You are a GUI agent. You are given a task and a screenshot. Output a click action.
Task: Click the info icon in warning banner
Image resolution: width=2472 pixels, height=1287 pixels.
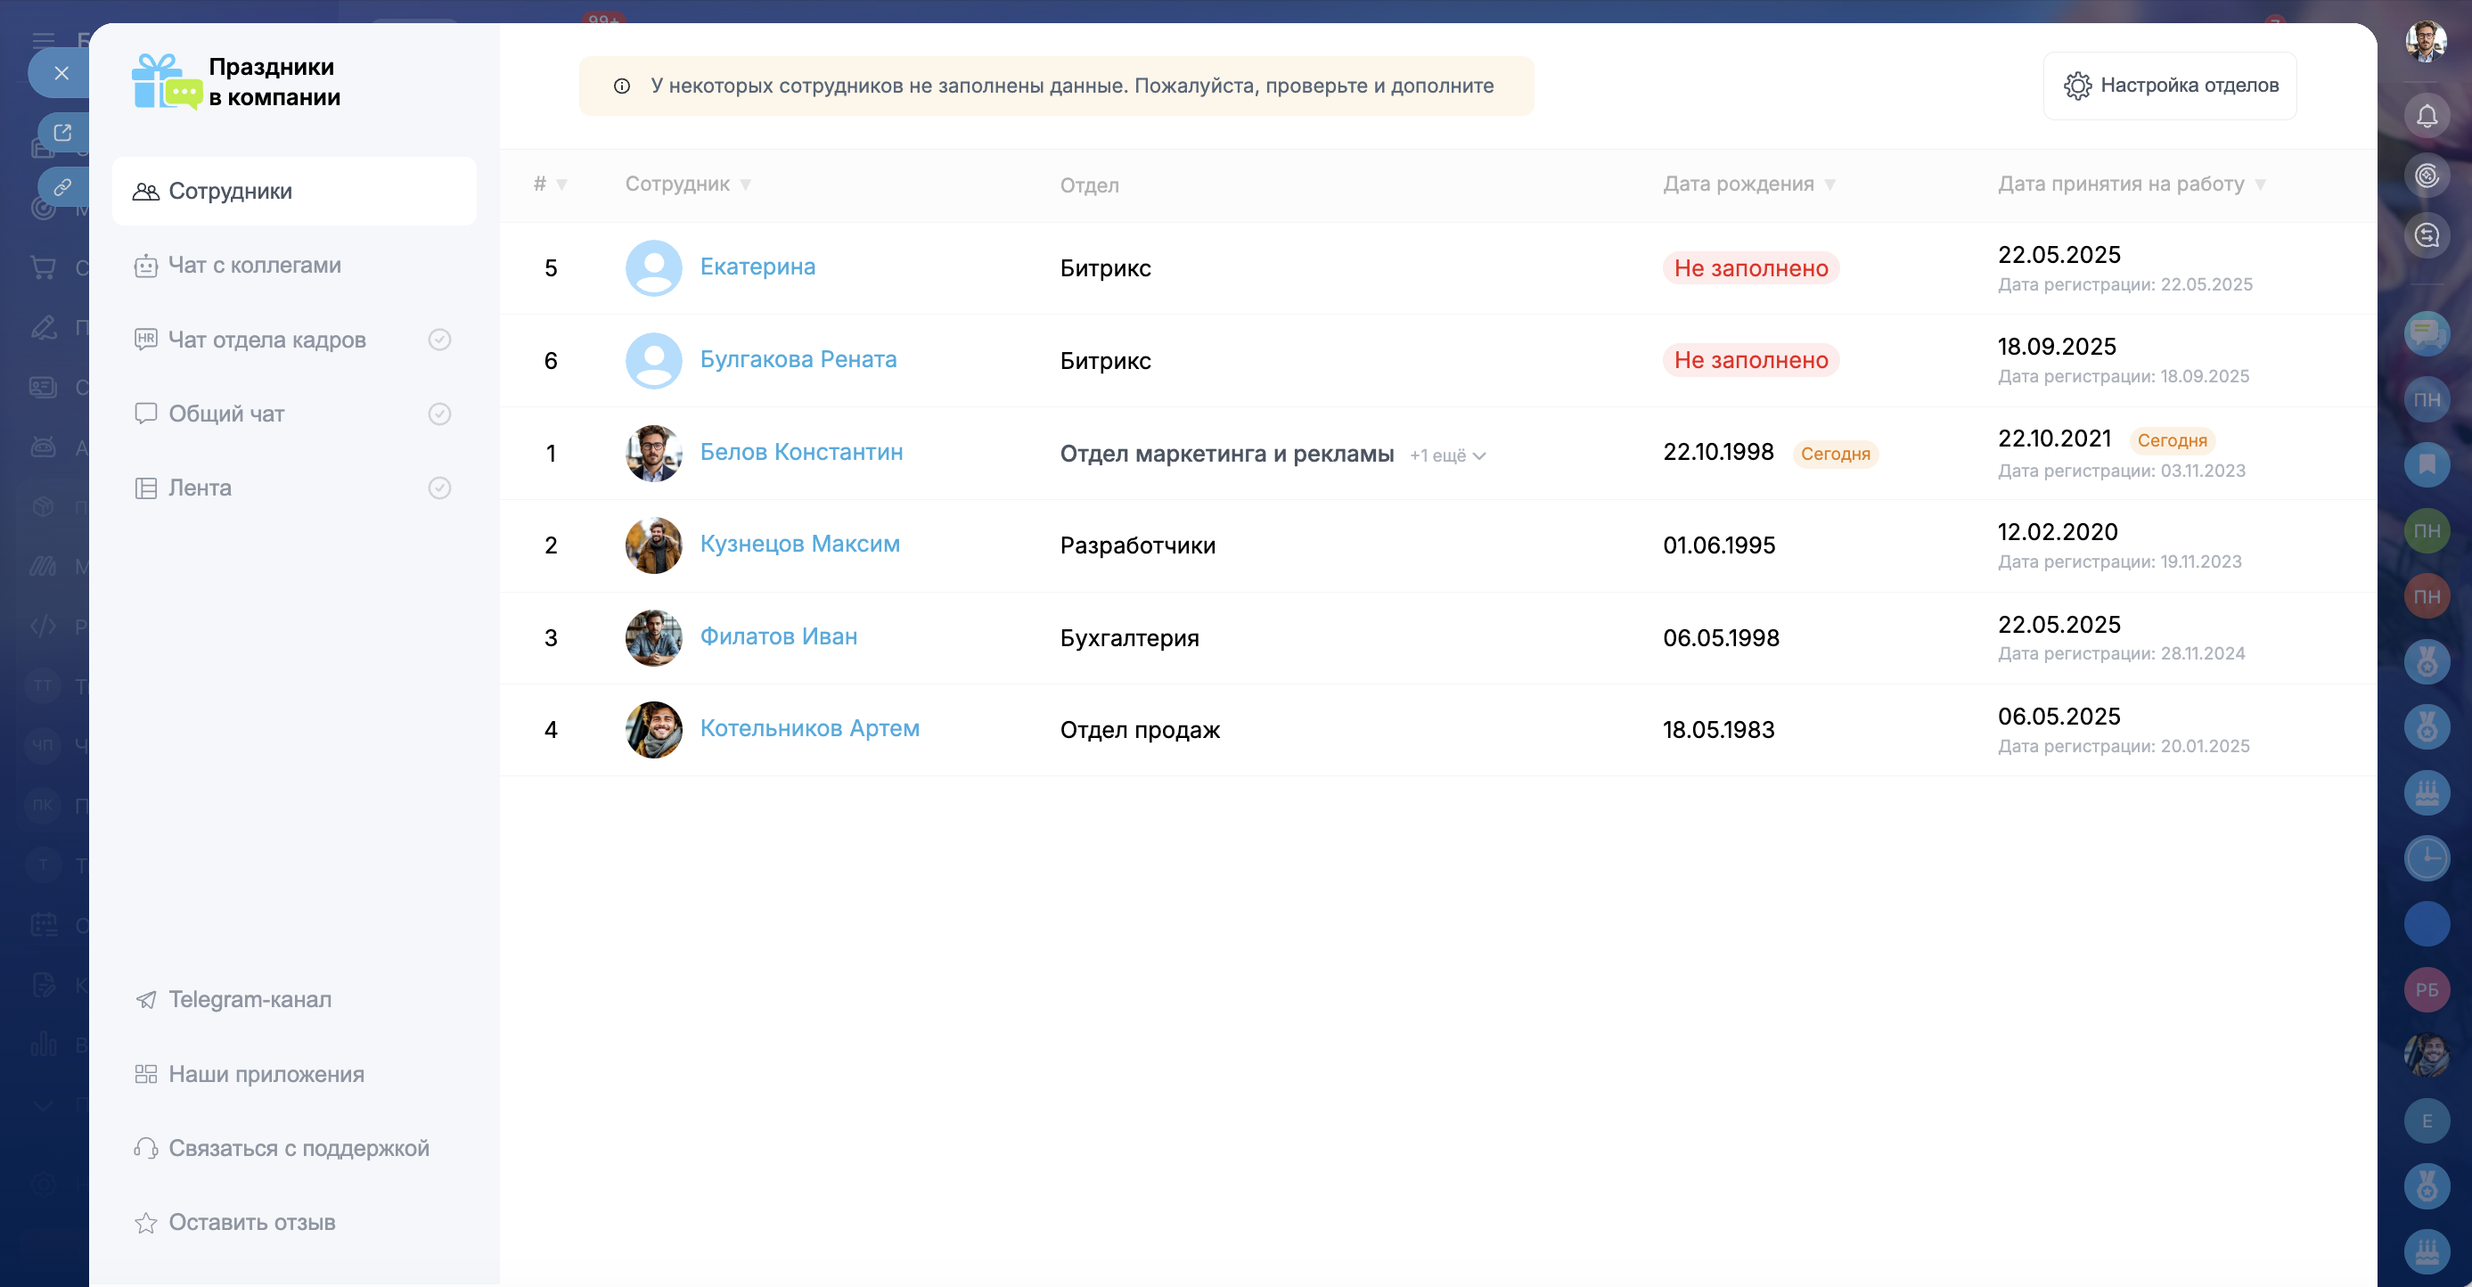(x=622, y=86)
